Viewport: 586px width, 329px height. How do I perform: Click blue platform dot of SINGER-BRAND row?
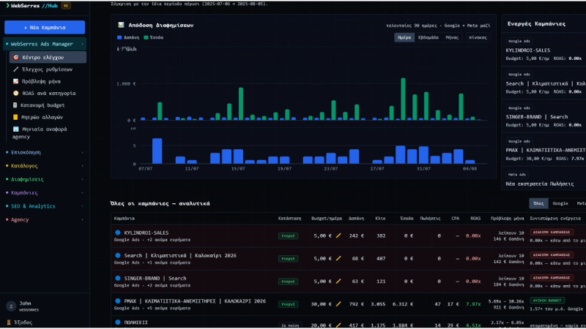[118, 278]
